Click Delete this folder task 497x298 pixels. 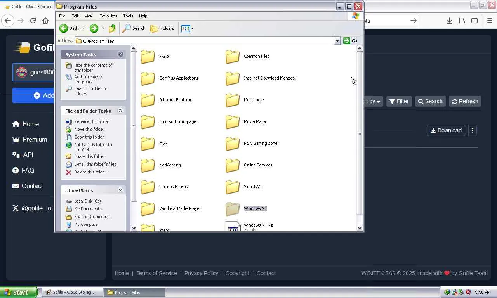tap(90, 172)
